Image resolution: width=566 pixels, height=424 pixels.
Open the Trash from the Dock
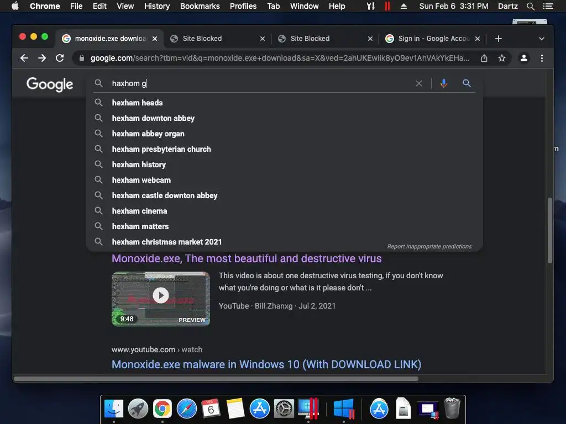point(452,408)
